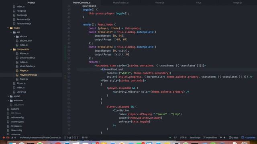Switch to the AV.js editor tab
The image size is (257, 144).
(x=198, y=3)
